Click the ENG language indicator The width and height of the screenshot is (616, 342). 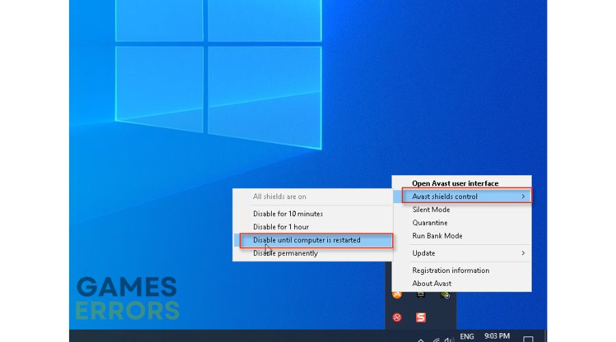(x=467, y=337)
